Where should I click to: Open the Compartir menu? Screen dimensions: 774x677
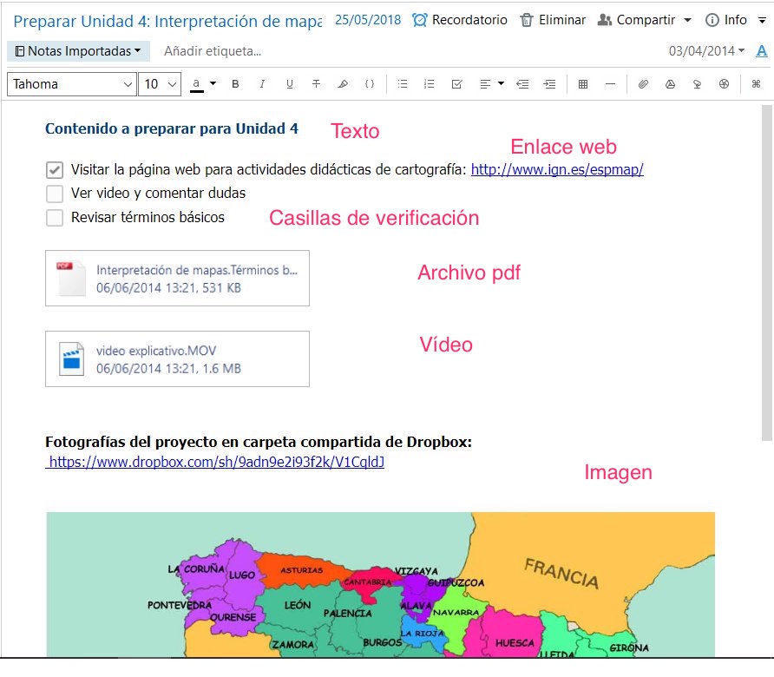coord(644,20)
